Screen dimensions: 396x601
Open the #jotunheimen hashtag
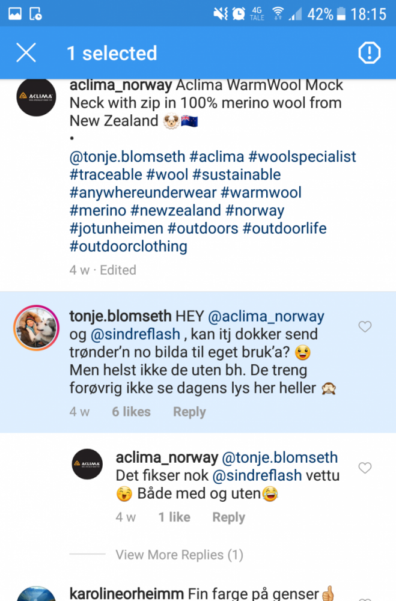coord(116,229)
